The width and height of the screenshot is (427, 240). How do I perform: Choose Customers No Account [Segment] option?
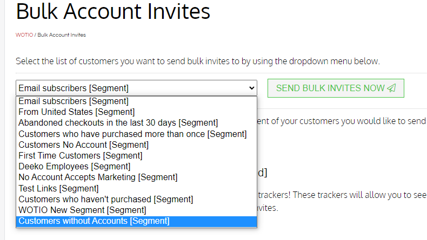click(136, 145)
